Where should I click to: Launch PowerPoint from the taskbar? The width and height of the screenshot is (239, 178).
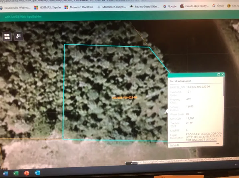(26, 173)
